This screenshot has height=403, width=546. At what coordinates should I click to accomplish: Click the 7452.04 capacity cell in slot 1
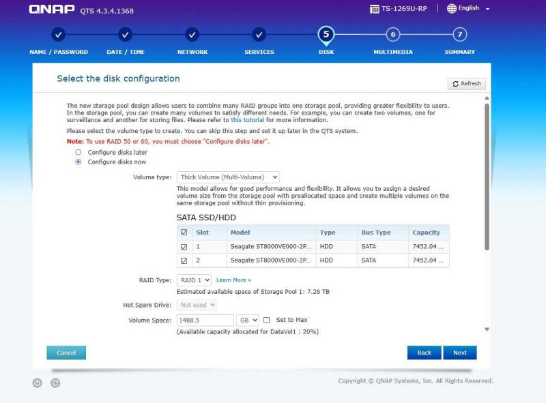428,246
